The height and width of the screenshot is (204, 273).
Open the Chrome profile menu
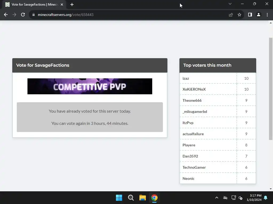[x=259, y=15]
